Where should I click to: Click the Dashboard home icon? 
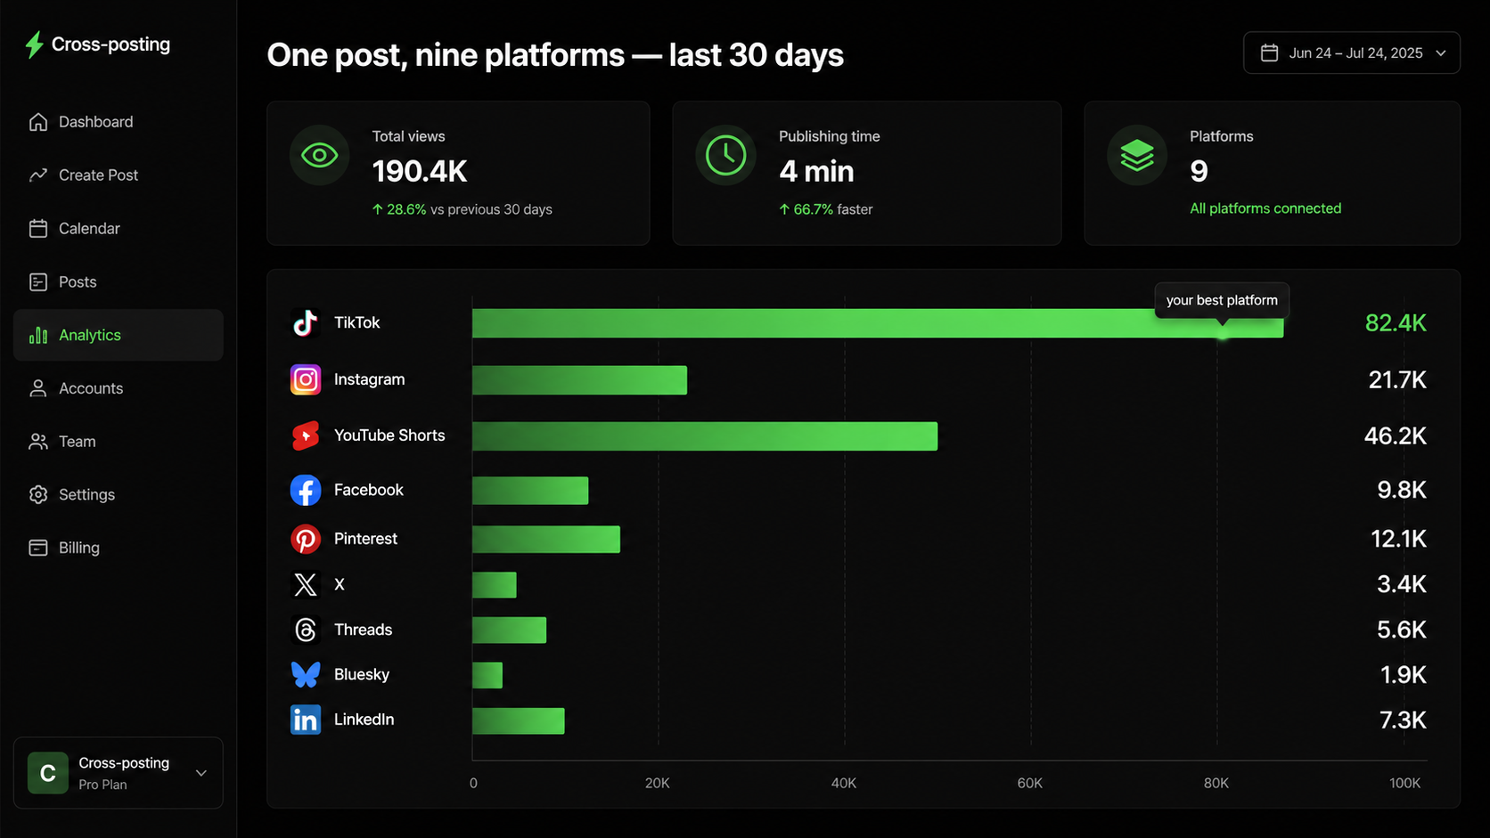(x=38, y=122)
